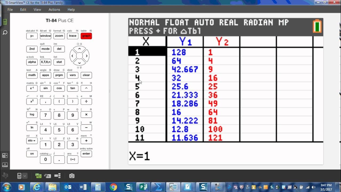Select Y1 value 11.636 in the table
This screenshot has width=341, height=192.
click(x=185, y=138)
